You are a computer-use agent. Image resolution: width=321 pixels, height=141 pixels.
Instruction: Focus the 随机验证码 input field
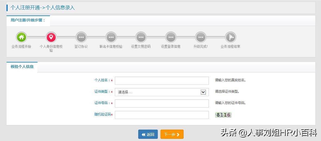pos(162,115)
